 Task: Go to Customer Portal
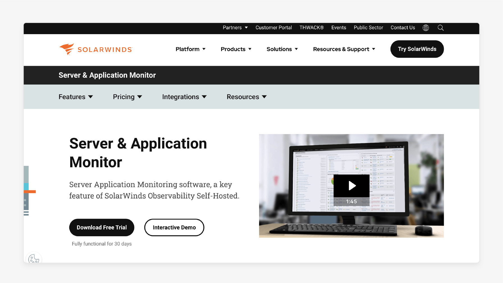[x=274, y=28]
